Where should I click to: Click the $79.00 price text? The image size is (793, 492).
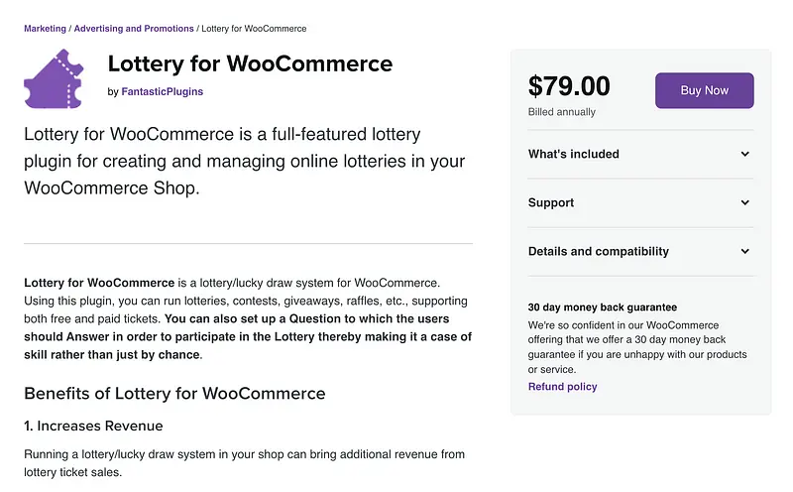click(569, 87)
